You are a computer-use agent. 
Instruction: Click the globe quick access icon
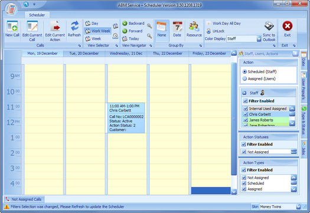tap(26, 4)
